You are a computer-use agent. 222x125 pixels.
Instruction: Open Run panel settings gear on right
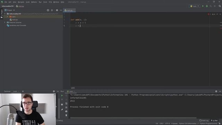pos(216,91)
